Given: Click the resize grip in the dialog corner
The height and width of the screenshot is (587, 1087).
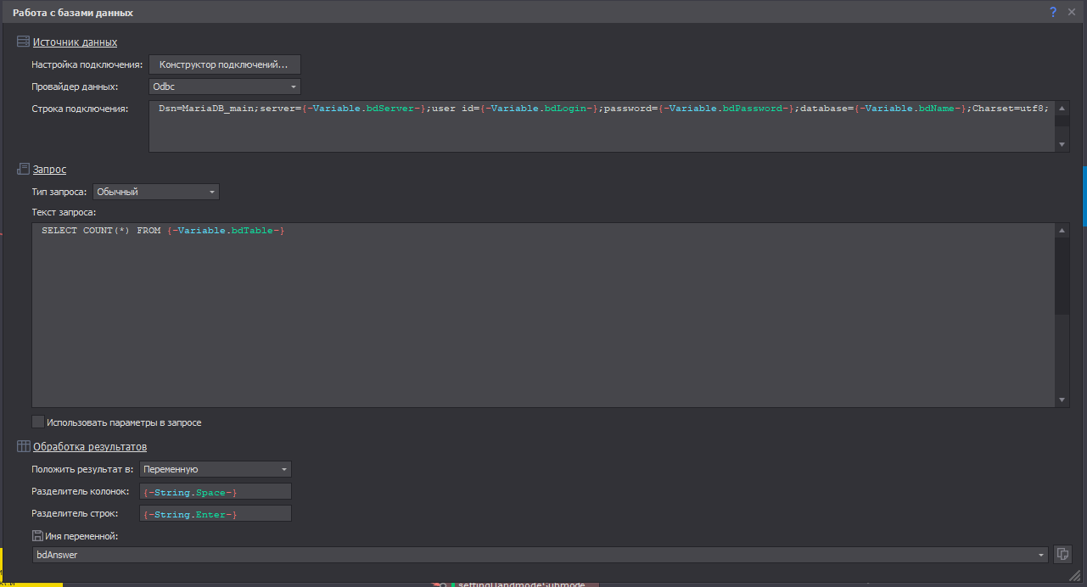Looking at the screenshot, I should (1074, 575).
